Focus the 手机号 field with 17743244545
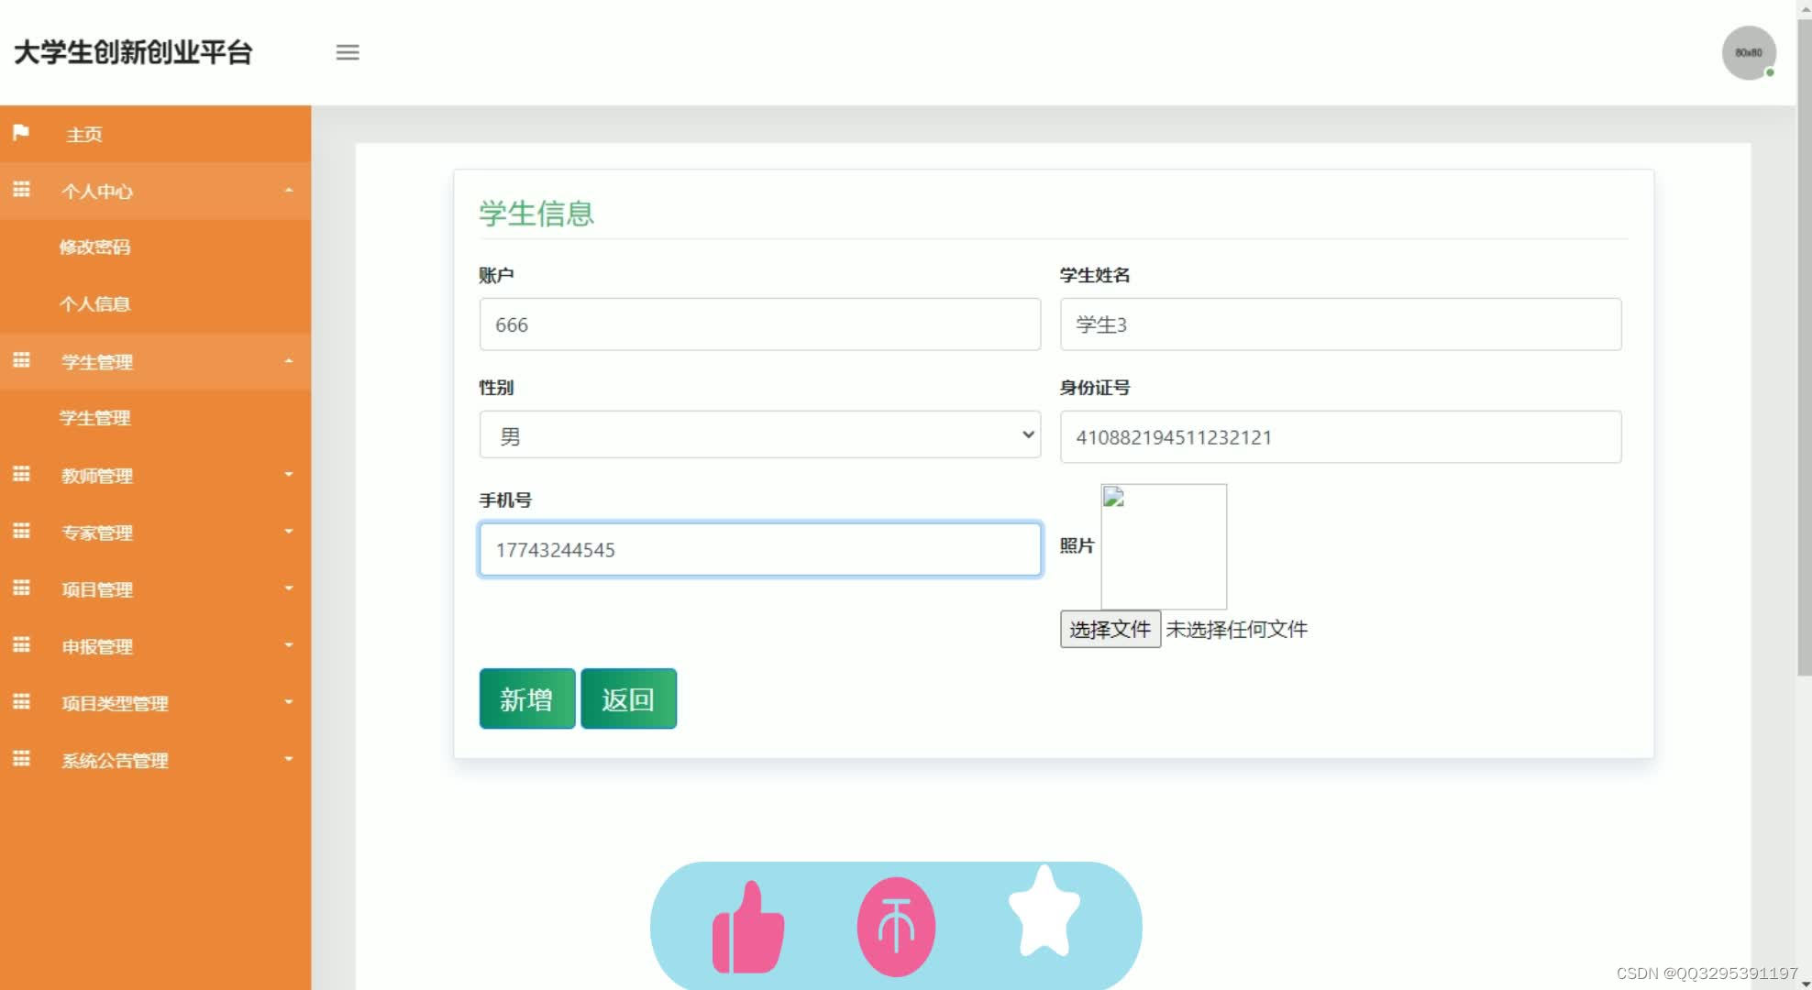The height and width of the screenshot is (990, 1812). click(x=759, y=549)
